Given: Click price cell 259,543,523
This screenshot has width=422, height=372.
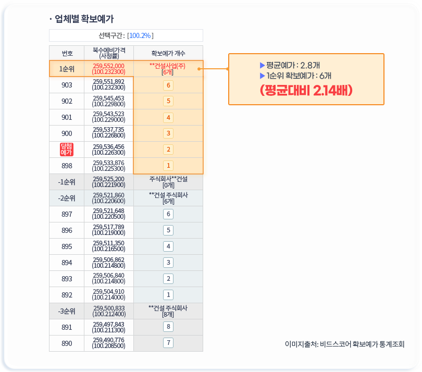Looking at the screenshot, I should (x=108, y=117).
